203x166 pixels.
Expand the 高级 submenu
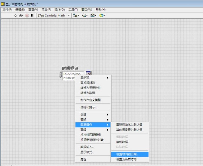[93, 130]
